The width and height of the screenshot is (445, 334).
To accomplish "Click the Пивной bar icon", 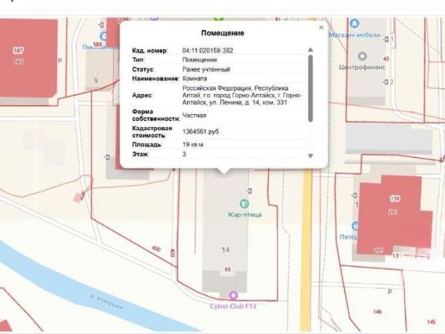I will tap(104, 36).
